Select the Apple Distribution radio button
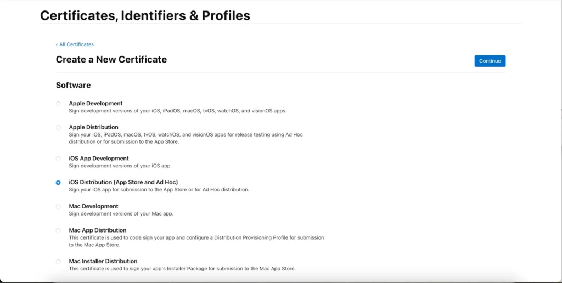 [x=58, y=128]
